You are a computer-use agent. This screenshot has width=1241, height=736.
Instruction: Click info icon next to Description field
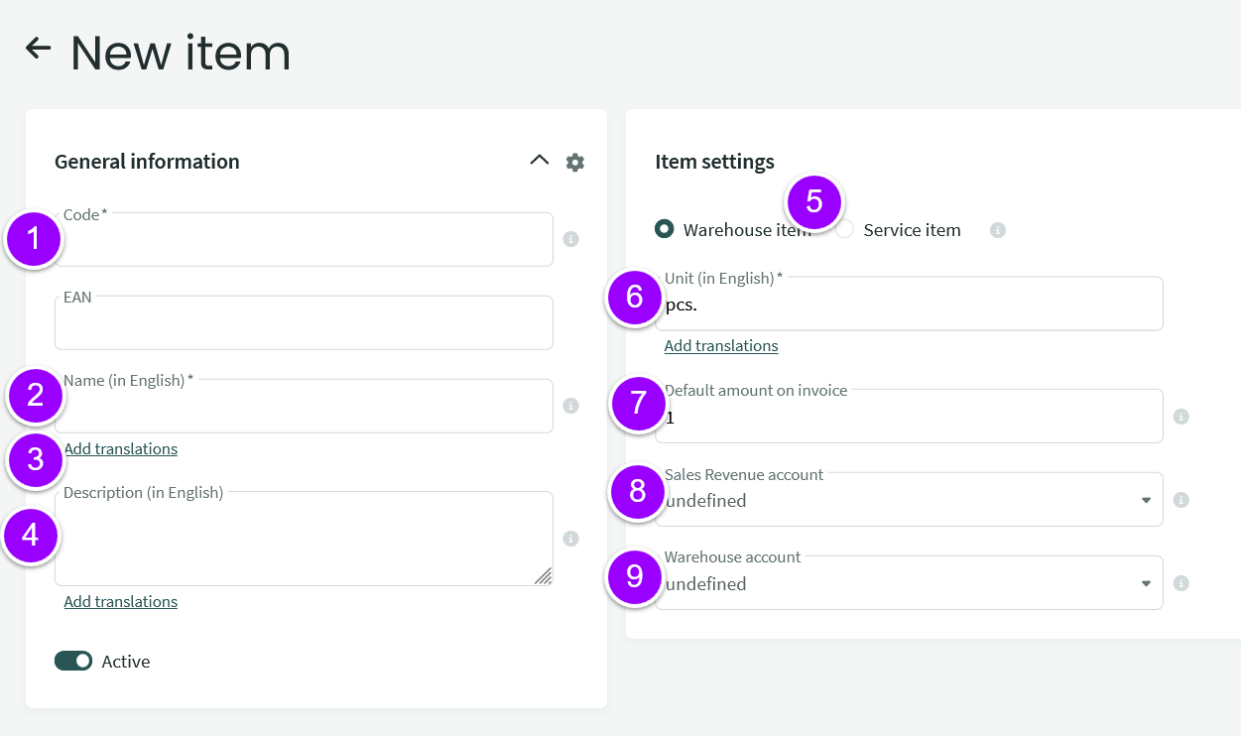pos(570,539)
